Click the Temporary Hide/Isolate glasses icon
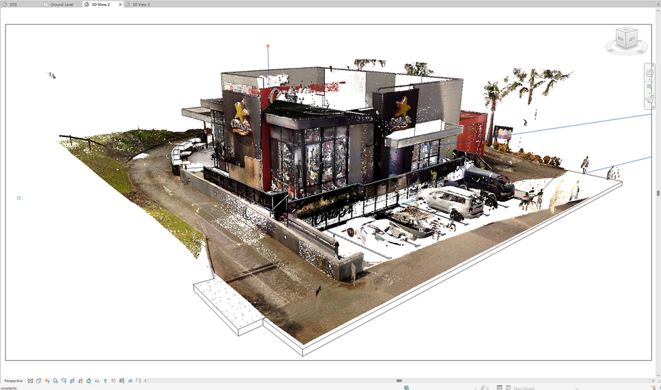661x390 pixels. point(97,381)
